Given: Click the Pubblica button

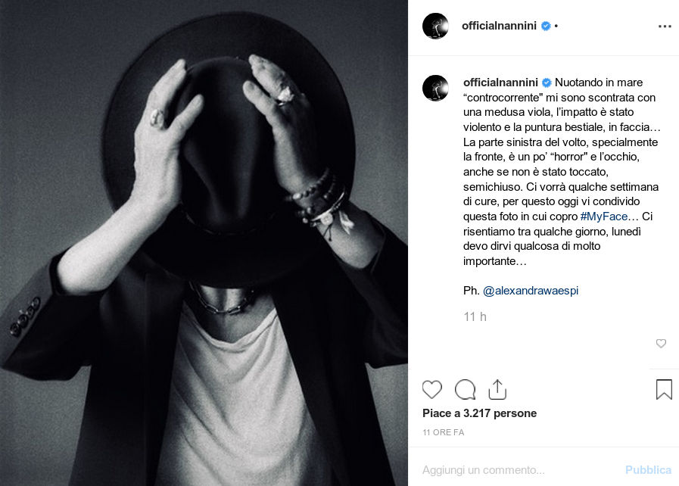Looking at the screenshot, I should pyautogui.click(x=648, y=470).
